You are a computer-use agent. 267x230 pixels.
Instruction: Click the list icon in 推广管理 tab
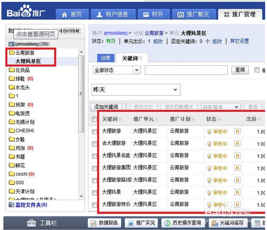(226, 15)
